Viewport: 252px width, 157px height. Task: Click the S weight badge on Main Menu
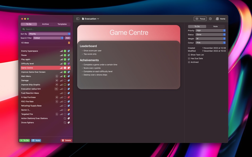click(x=57, y=76)
